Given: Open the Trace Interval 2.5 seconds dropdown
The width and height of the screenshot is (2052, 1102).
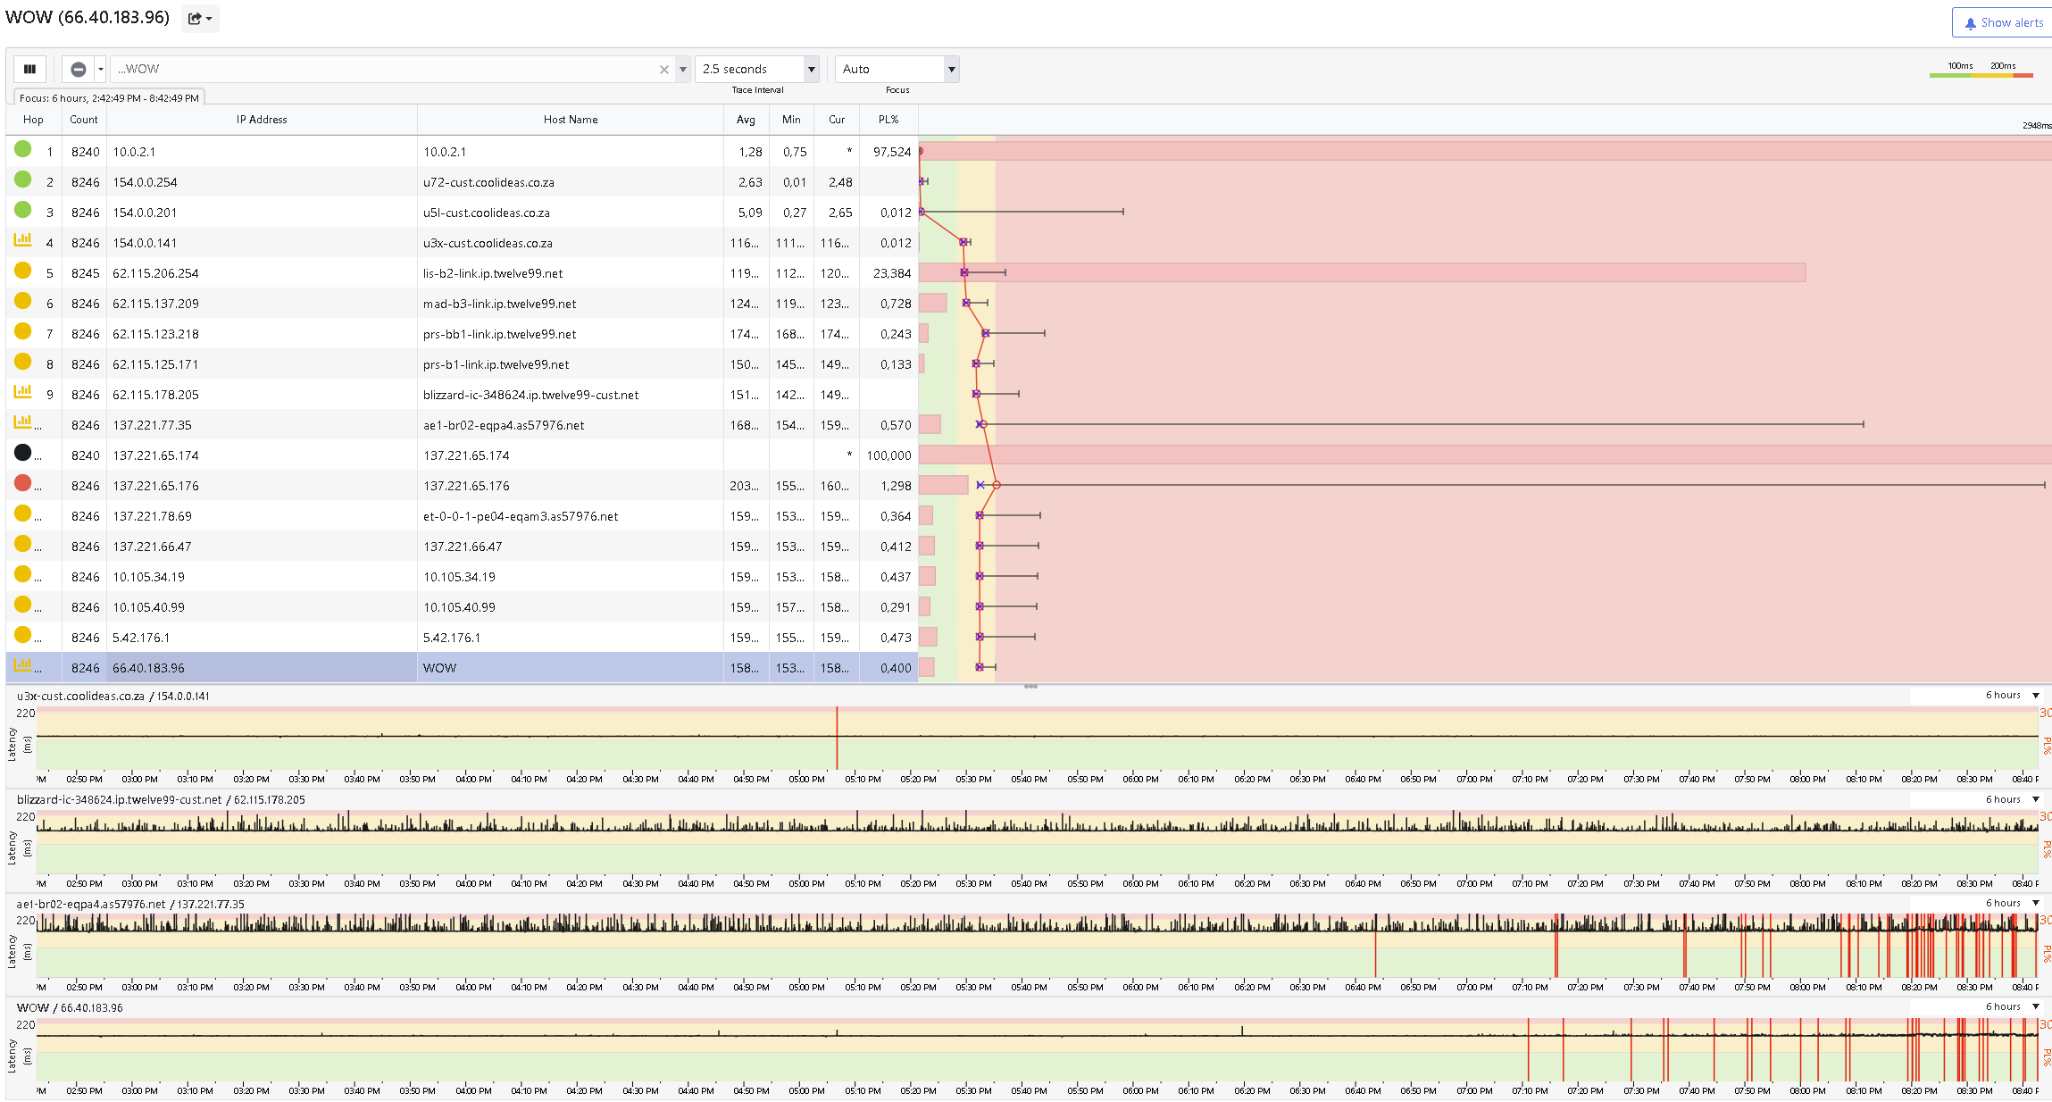Looking at the screenshot, I should 757,69.
